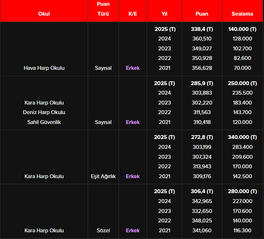Select the 311,563 score value
This screenshot has height=239, width=264.
[x=202, y=112]
